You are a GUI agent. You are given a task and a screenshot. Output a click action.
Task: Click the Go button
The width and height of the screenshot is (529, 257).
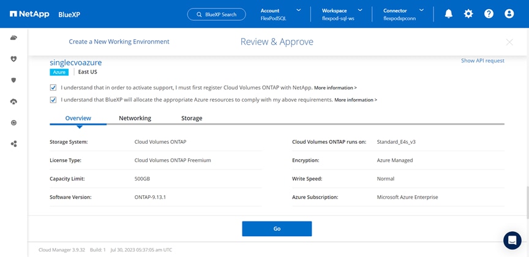pyautogui.click(x=277, y=229)
